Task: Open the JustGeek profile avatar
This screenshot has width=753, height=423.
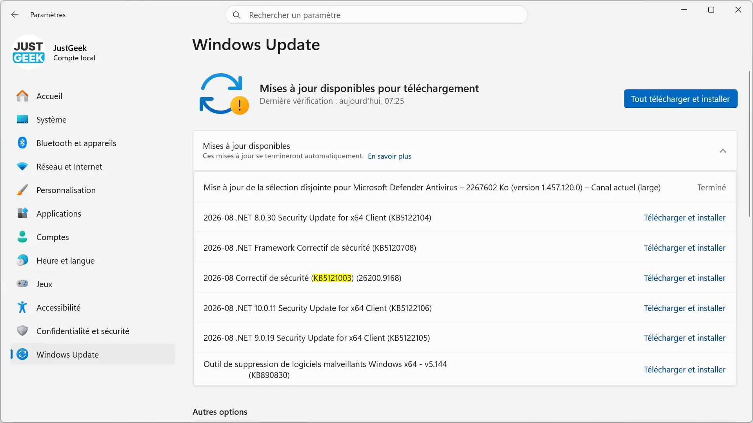Action: pos(29,52)
